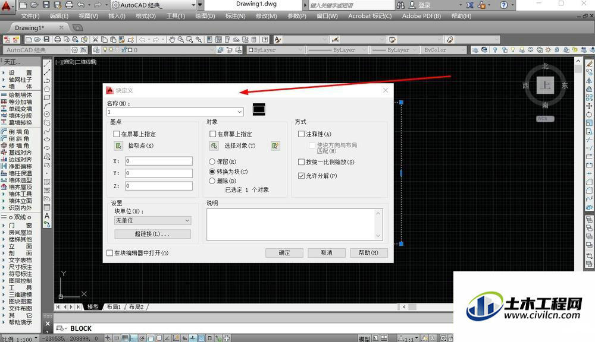Click the Pick Point (拾取点) icon button
This screenshot has width=595, height=342.
coord(118,146)
